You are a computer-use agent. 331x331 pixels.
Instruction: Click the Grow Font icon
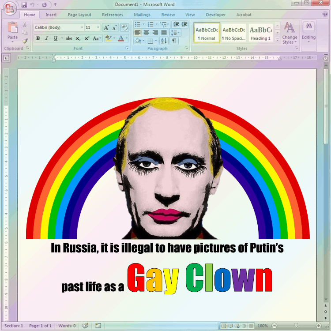[106, 27]
